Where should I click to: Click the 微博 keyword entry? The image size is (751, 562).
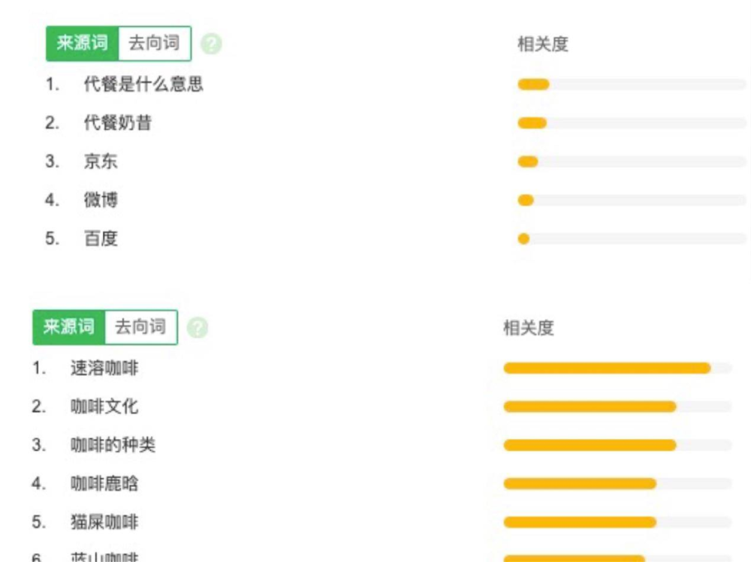(101, 200)
